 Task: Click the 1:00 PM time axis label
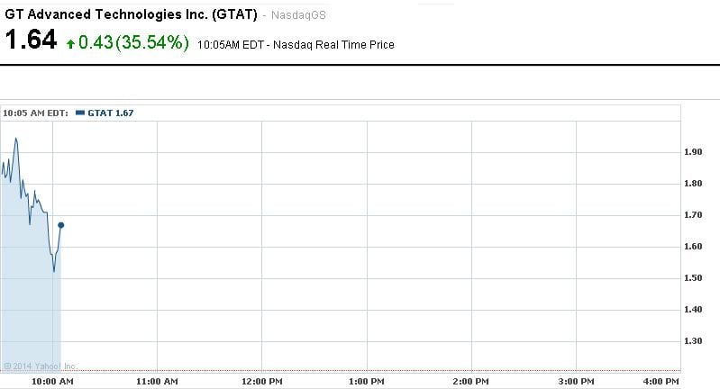[x=367, y=382]
